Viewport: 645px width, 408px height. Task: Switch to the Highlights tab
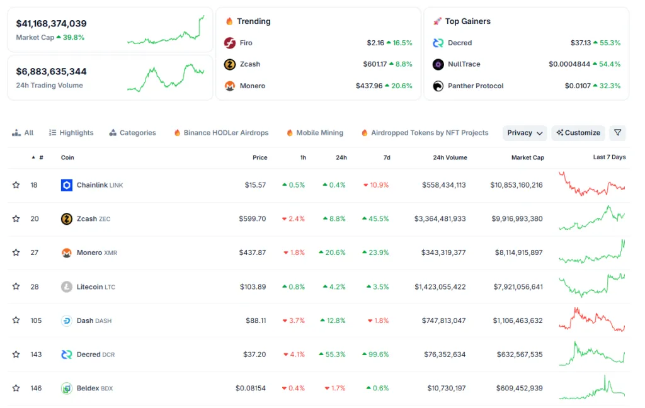coord(71,133)
